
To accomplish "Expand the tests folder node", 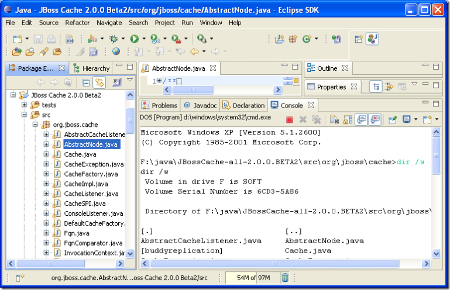I will point(24,105).
